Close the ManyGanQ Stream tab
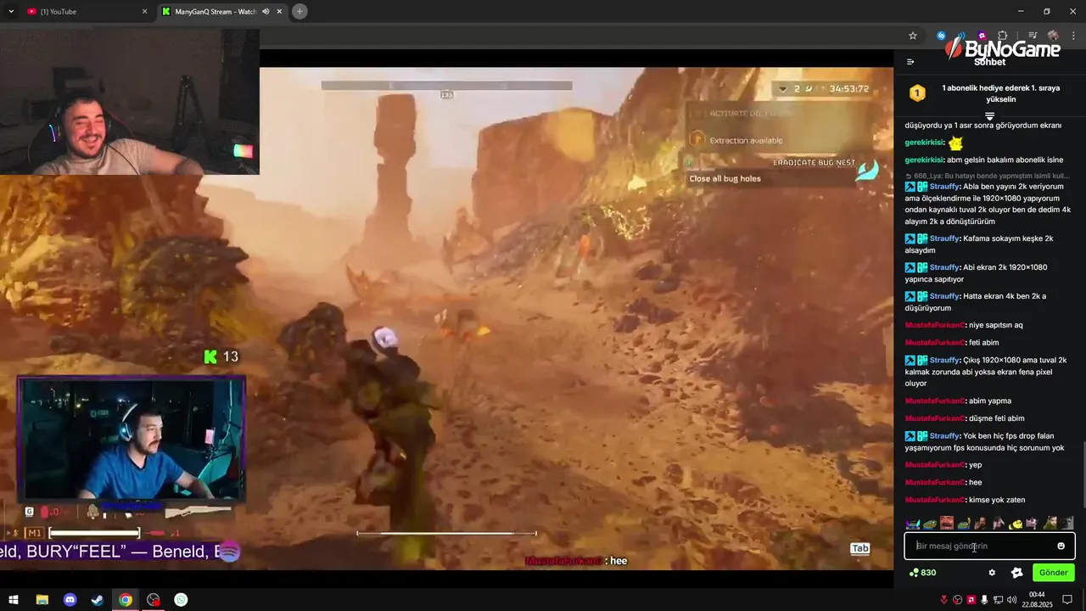 tap(281, 11)
